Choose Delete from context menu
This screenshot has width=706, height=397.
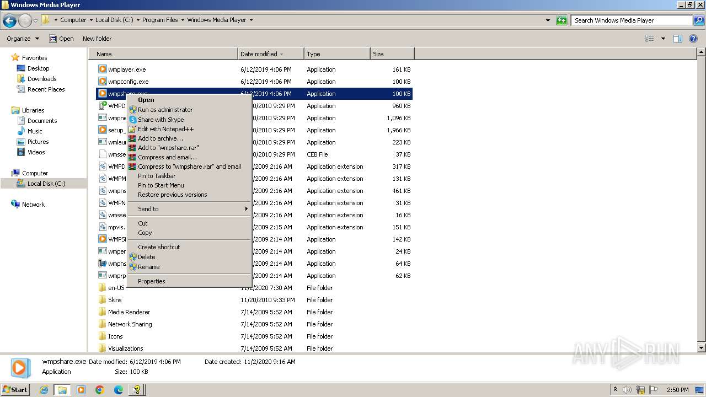point(188,257)
